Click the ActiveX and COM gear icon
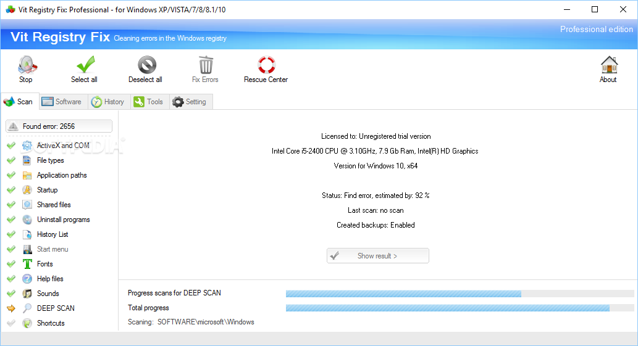 [x=27, y=146]
